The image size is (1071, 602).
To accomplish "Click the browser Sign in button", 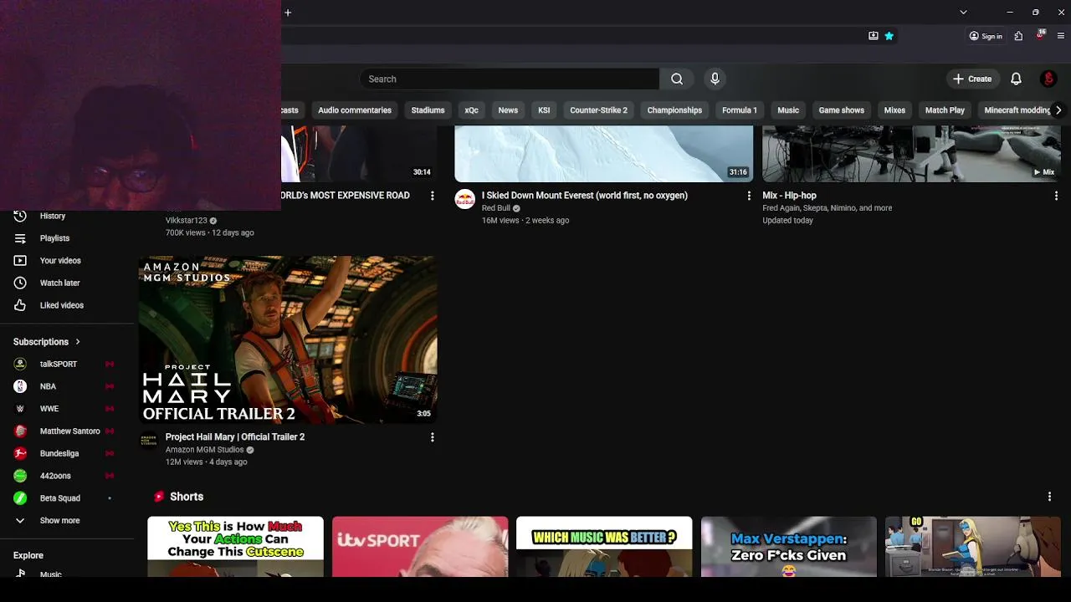I will (x=986, y=36).
